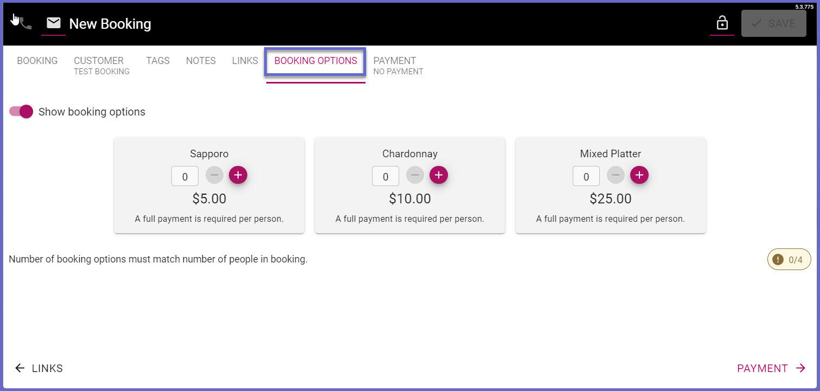Click the booking options match warning text
820x391 pixels.
pos(158,259)
